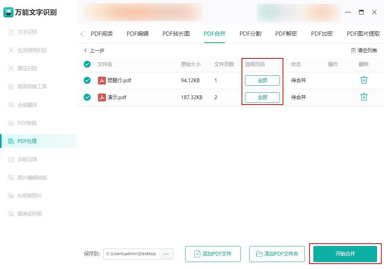This screenshot has height=269, width=384.
Task: Click the 图片编辑转换 sidebar icon
Action: click(11, 178)
